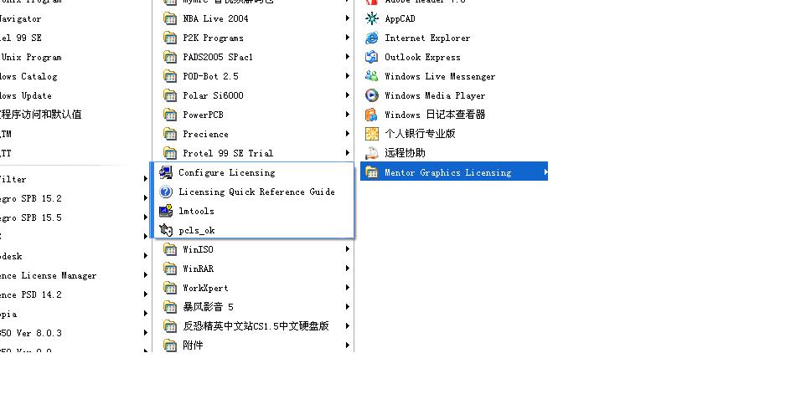Screen dimensions: 806x394
Task: Choose the WorkXpert menu item
Action: coord(254,288)
